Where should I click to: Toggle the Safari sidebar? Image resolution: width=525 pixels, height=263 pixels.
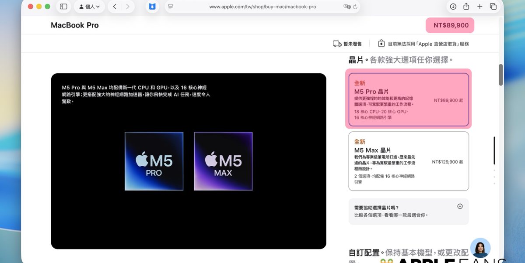coord(63,7)
